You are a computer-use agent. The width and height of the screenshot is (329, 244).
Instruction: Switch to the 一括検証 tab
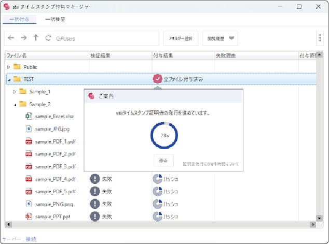(55, 19)
